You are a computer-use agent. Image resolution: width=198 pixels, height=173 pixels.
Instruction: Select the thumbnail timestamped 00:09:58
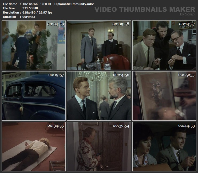[99, 45]
